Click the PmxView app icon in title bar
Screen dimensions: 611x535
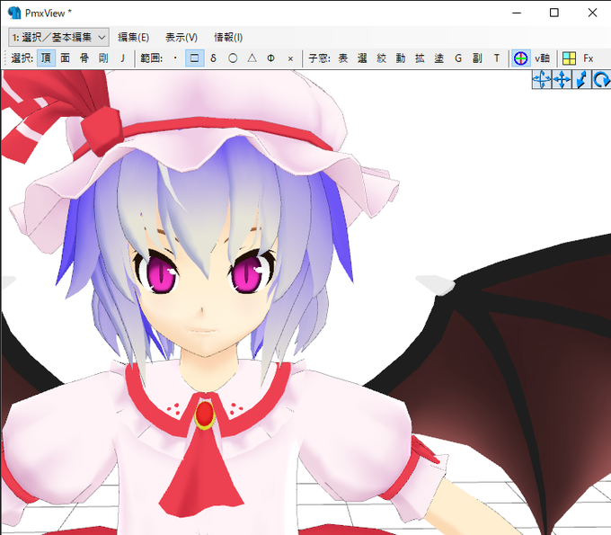coord(14,13)
